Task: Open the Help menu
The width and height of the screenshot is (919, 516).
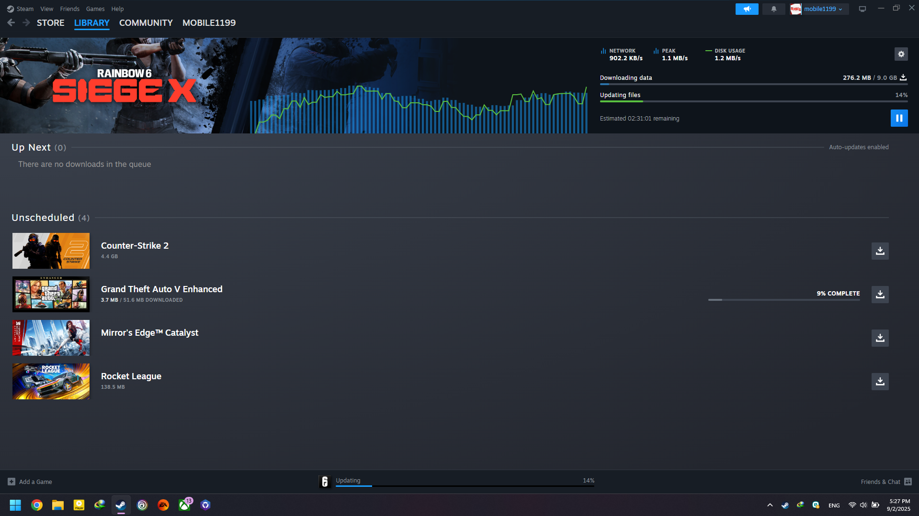Action: pos(117,9)
